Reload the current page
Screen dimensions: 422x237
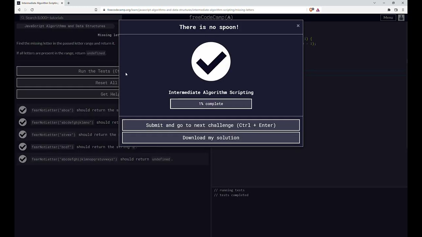[32, 10]
